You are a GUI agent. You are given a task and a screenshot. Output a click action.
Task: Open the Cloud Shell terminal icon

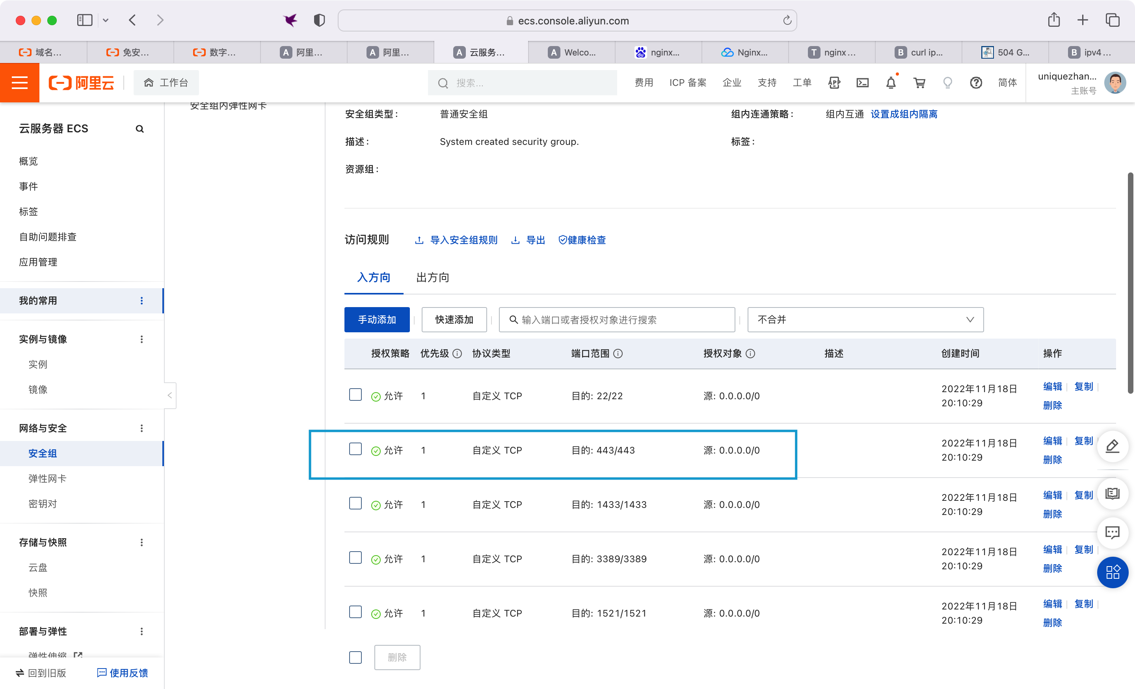(x=862, y=83)
